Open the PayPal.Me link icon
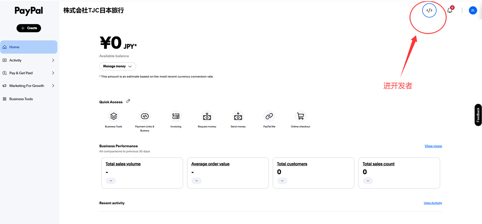The width and height of the screenshot is (482, 224). (269, 116)
